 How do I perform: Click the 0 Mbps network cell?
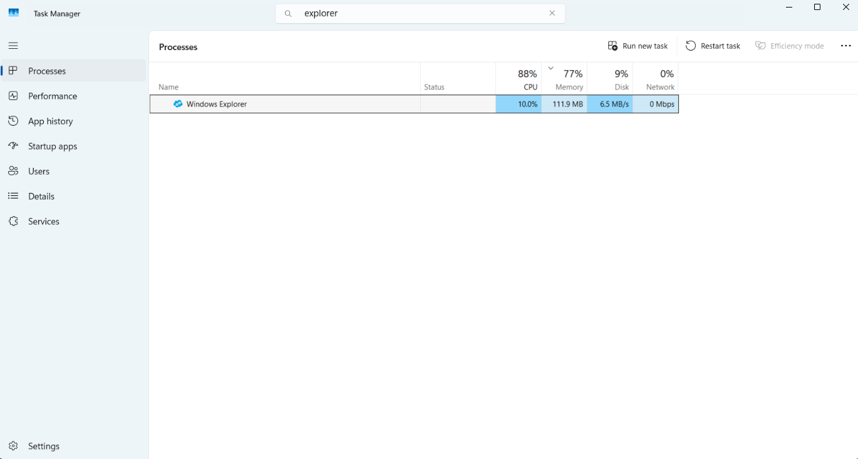(656, 104)
